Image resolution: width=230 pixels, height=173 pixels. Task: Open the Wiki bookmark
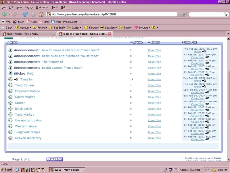coord(6,22)
